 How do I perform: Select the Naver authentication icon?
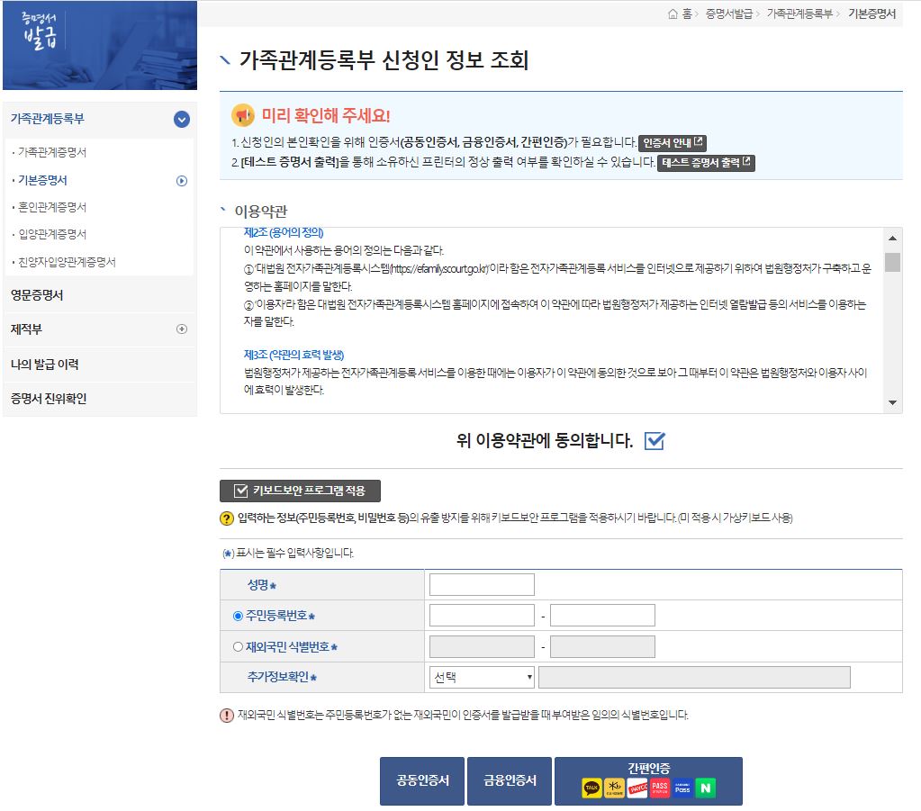[x=706, y=787]
